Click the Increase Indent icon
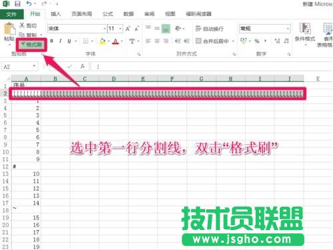333x250 pixels. 186,41
